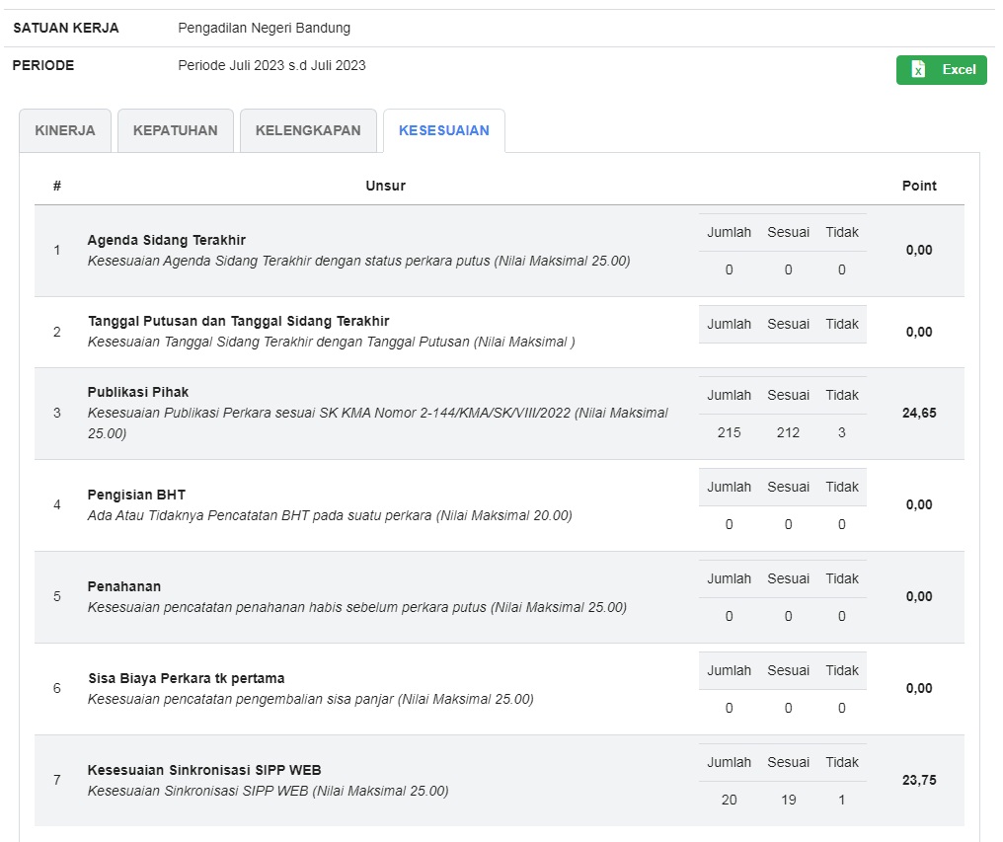Select the Jumlah value 215
Viewport: 1003px width, 842px height.
(x=729, y=432)
